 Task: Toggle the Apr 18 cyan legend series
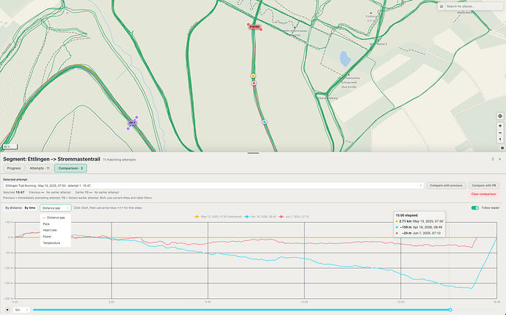pos(260,217)
